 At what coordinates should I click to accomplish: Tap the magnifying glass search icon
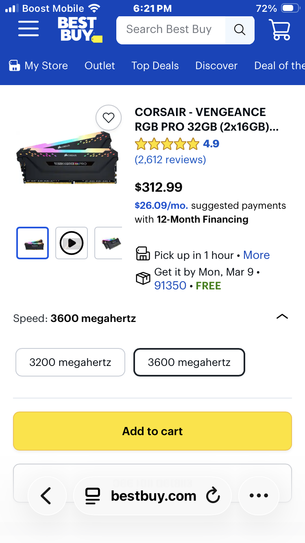click(x=240, y=30)
